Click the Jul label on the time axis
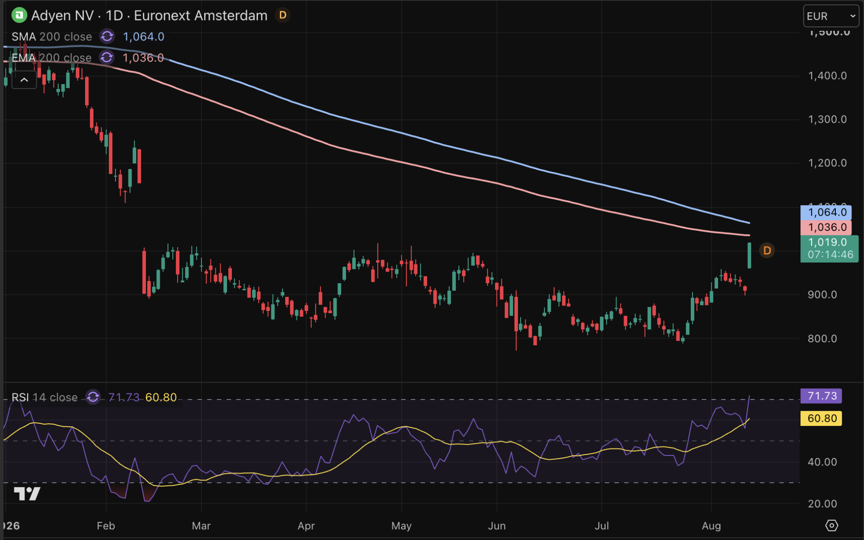This screenshot has height=540, width=864. click(x=602, y=526)
